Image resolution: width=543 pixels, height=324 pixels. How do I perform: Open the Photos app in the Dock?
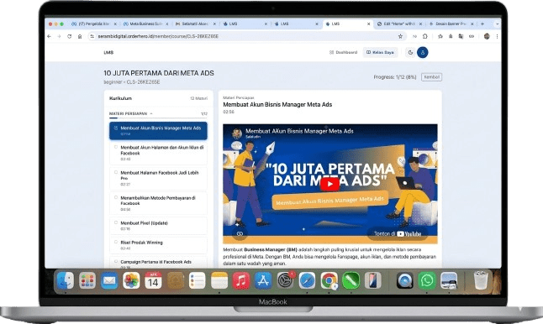131,280
